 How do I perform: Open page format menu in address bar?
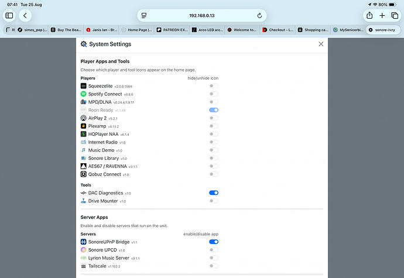point(144,15)
